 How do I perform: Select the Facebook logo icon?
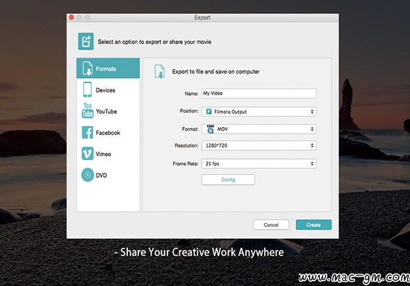88,132
